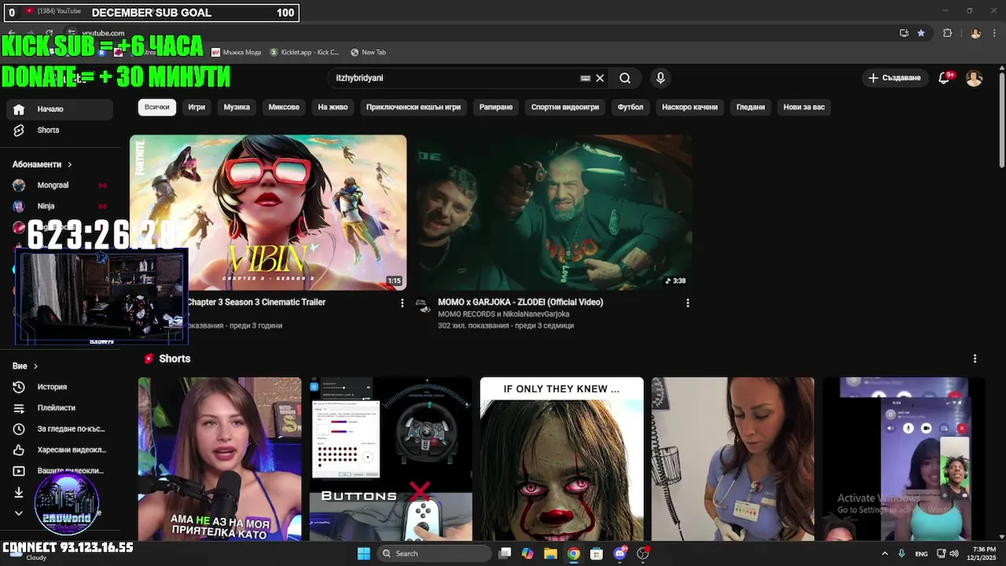The height and width of the screenshot is (566, 1006).
Task: Open on-screen keyboard icon in search box
Action: [x=586, y=78]
